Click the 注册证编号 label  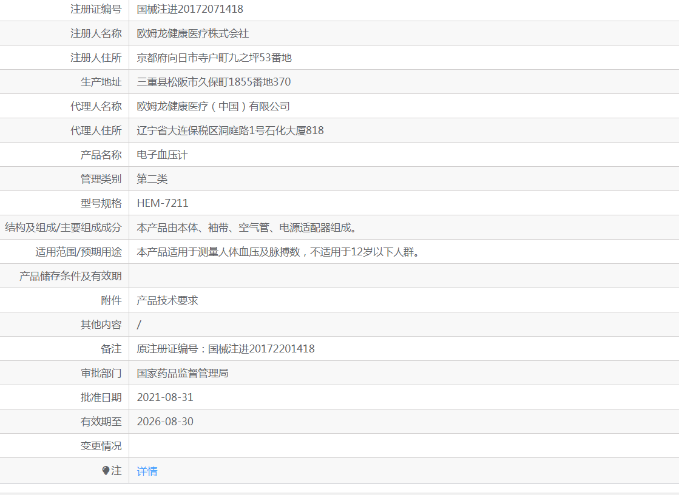(96, 9)
